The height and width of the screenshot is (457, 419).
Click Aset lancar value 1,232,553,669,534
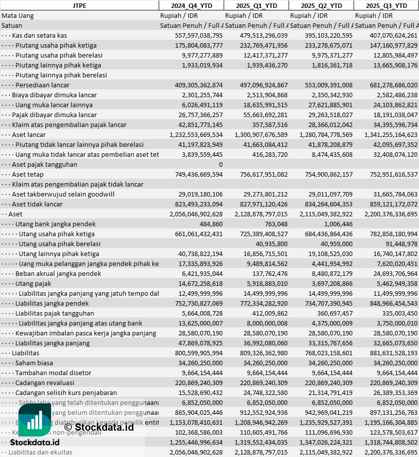[196, 134]
